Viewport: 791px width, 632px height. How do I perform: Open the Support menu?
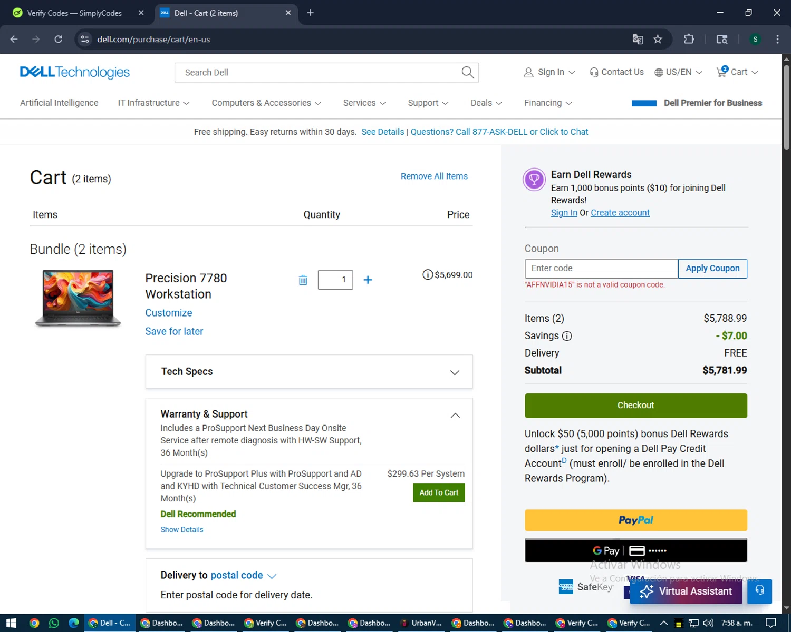[428, 103]
